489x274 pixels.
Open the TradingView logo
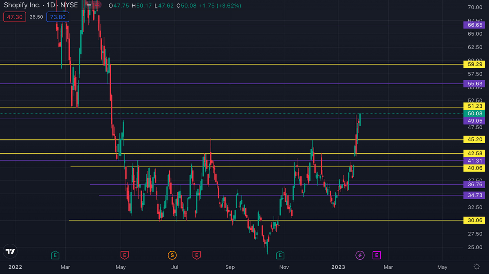tap(11, 251)
